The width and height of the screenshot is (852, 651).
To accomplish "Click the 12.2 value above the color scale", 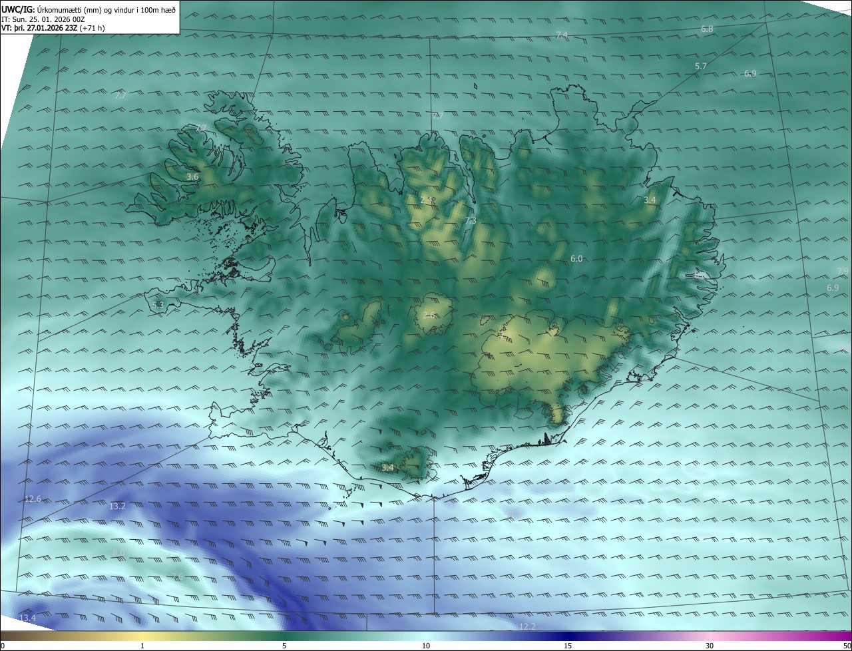I will coord(527,627).
